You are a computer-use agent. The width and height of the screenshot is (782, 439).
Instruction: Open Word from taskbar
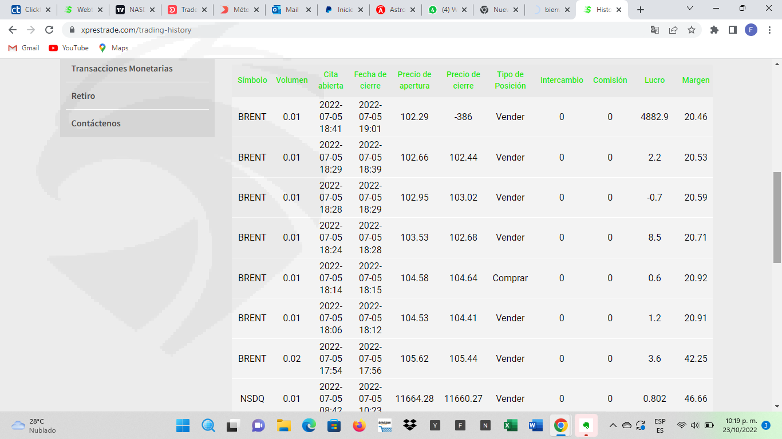coord(536,425)
